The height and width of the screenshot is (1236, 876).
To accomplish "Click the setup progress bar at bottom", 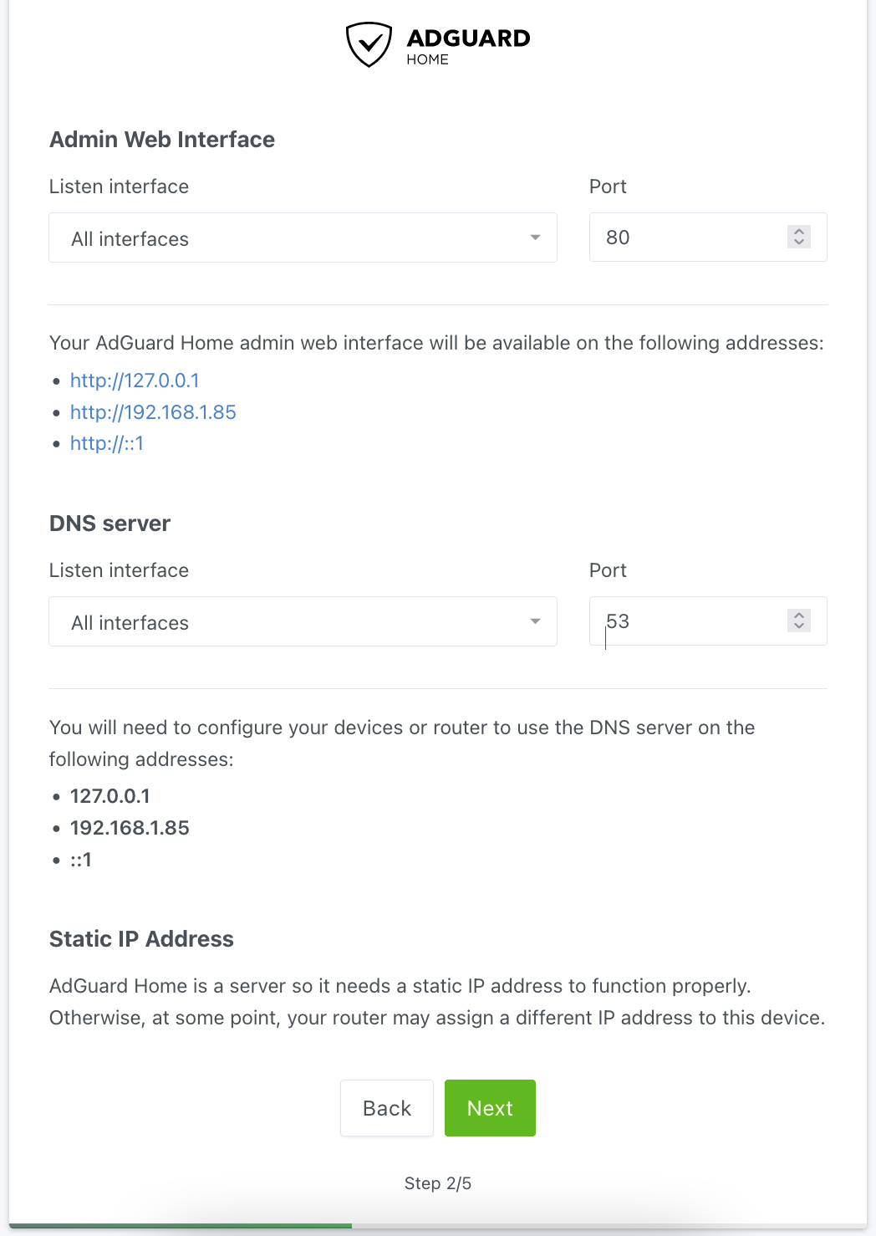I will click(438, 1226).
